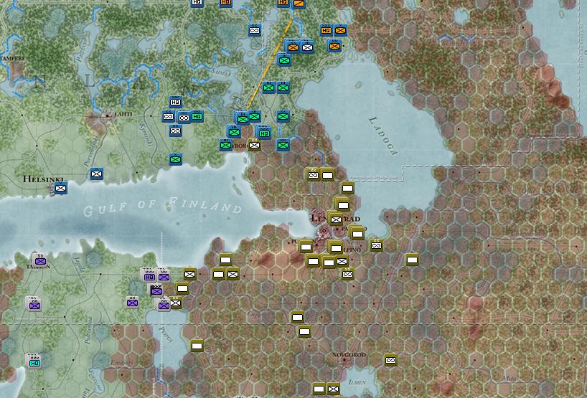Select the blue infantry unit northeast of Helsinki
The height and width of the screenshot is (398, 587).
(97, 174)
